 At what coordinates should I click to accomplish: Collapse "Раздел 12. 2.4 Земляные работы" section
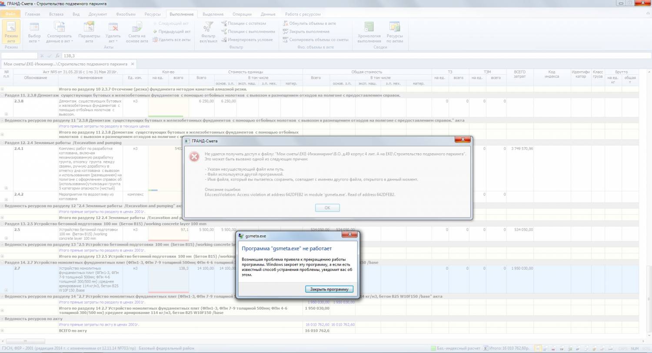[2, 143]
